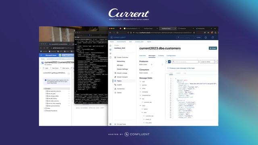The image size is (258, 145).
Task: Switch to the Schema tab
Action: pos(161,56)
